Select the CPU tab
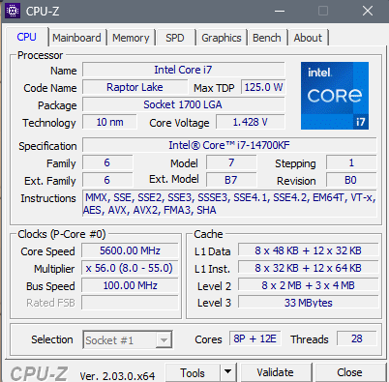Image resolution: width=389 pixels, height=382 pixels. [26, 37]
